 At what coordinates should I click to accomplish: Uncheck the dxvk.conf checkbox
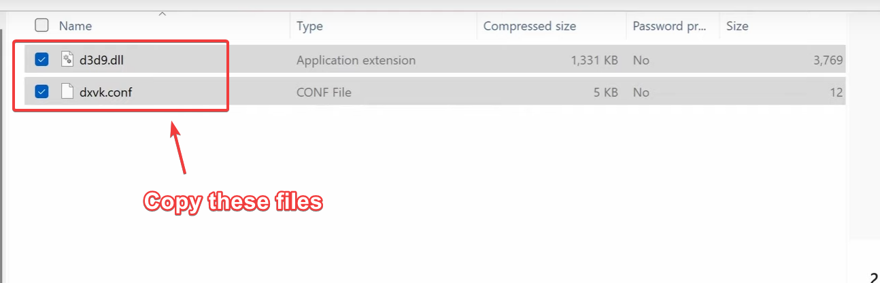(x=41, y=92)
